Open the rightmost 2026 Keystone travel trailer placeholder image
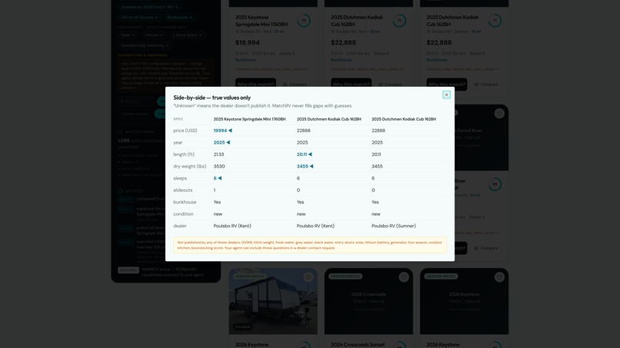The width and height of the screenshot is (620, 348). [464, 301]
